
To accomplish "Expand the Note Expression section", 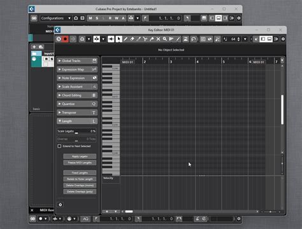I will pos(77,78).
